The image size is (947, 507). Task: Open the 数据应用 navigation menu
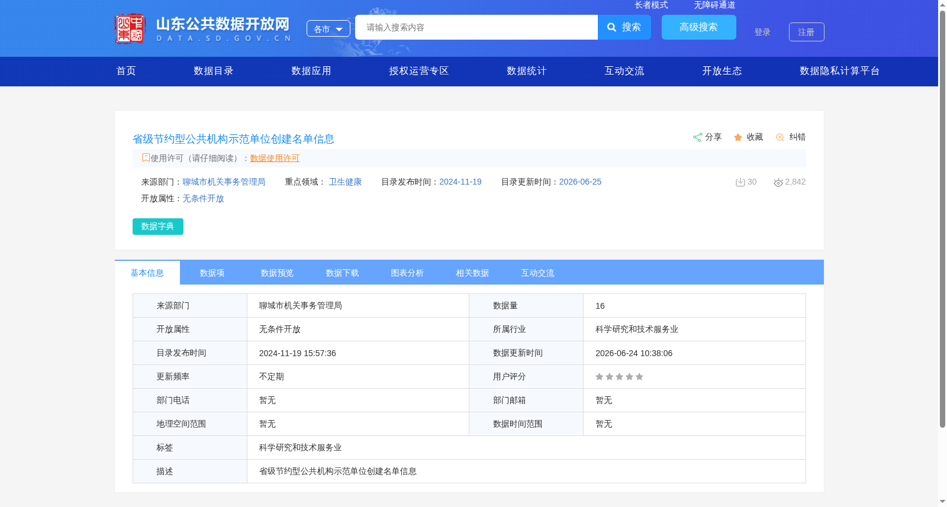pyautogui.click(x=311, y=71)
